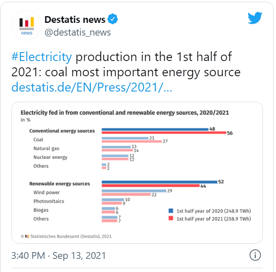276x272 pixels.
Task: Click the 1st half year of 2021 legend text
Action: tap(213, 219)
